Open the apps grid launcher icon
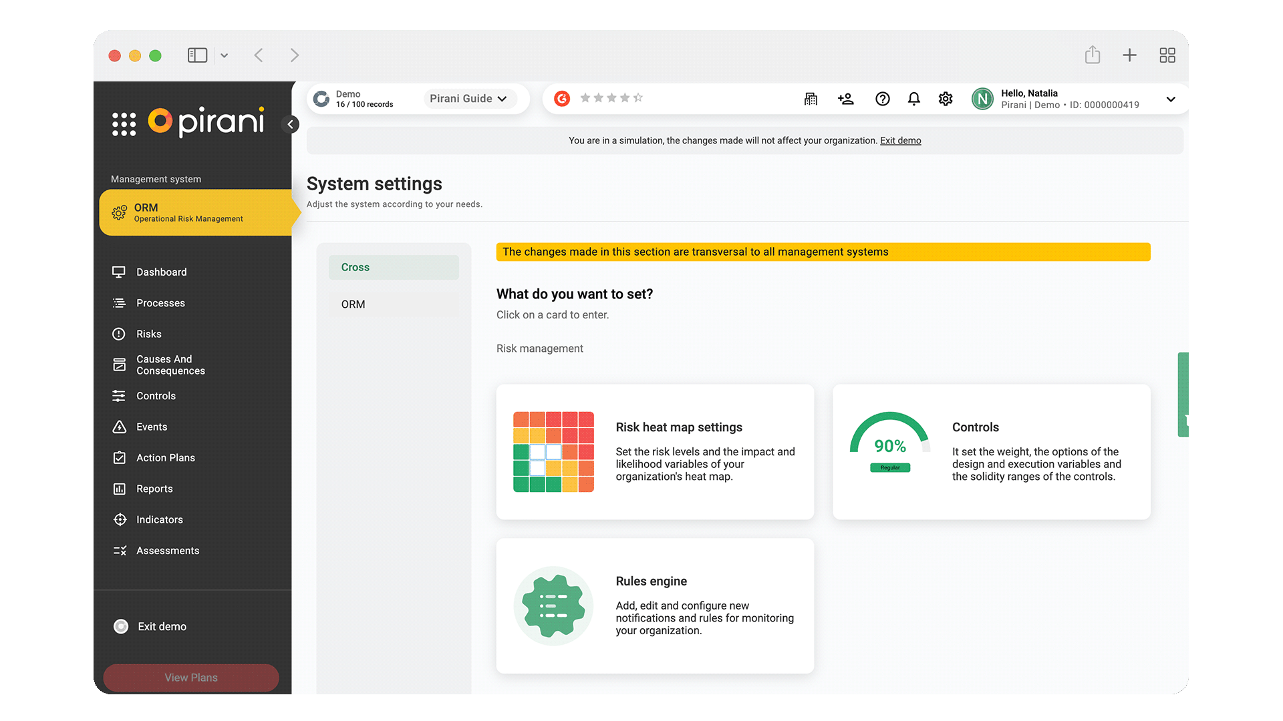 tap(124, 124)
